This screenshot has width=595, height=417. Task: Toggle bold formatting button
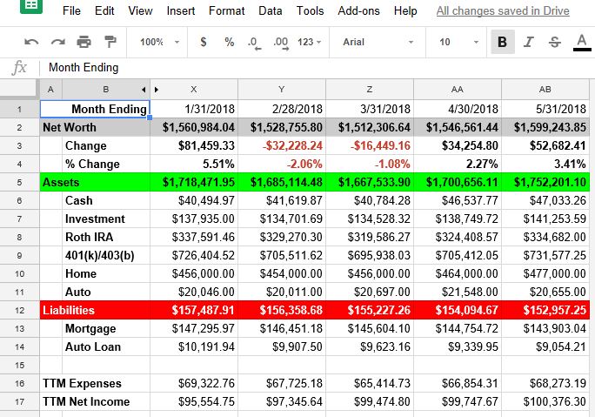502,42
